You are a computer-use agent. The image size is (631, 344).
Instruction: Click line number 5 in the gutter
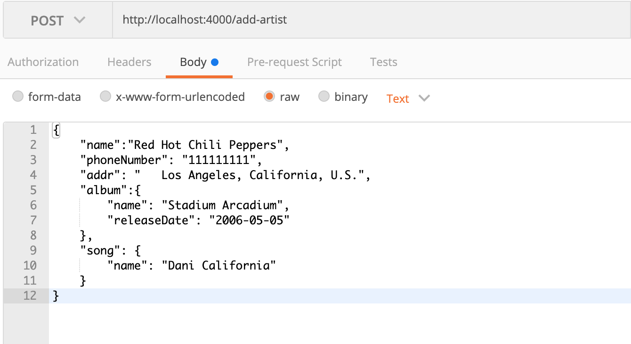[x=32, y=190]
